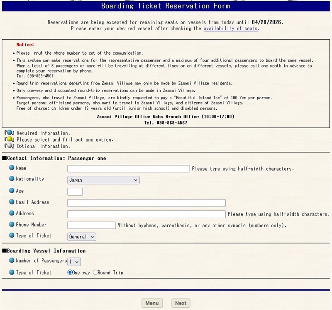Open the availability of seats link
Screen dimensions: 332x310
coord(230,29)
